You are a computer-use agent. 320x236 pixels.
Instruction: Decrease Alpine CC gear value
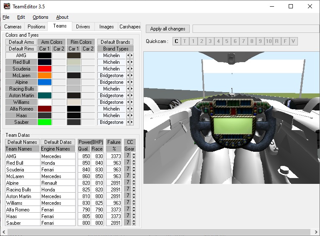pyautogui.click(x=134, y=184)
